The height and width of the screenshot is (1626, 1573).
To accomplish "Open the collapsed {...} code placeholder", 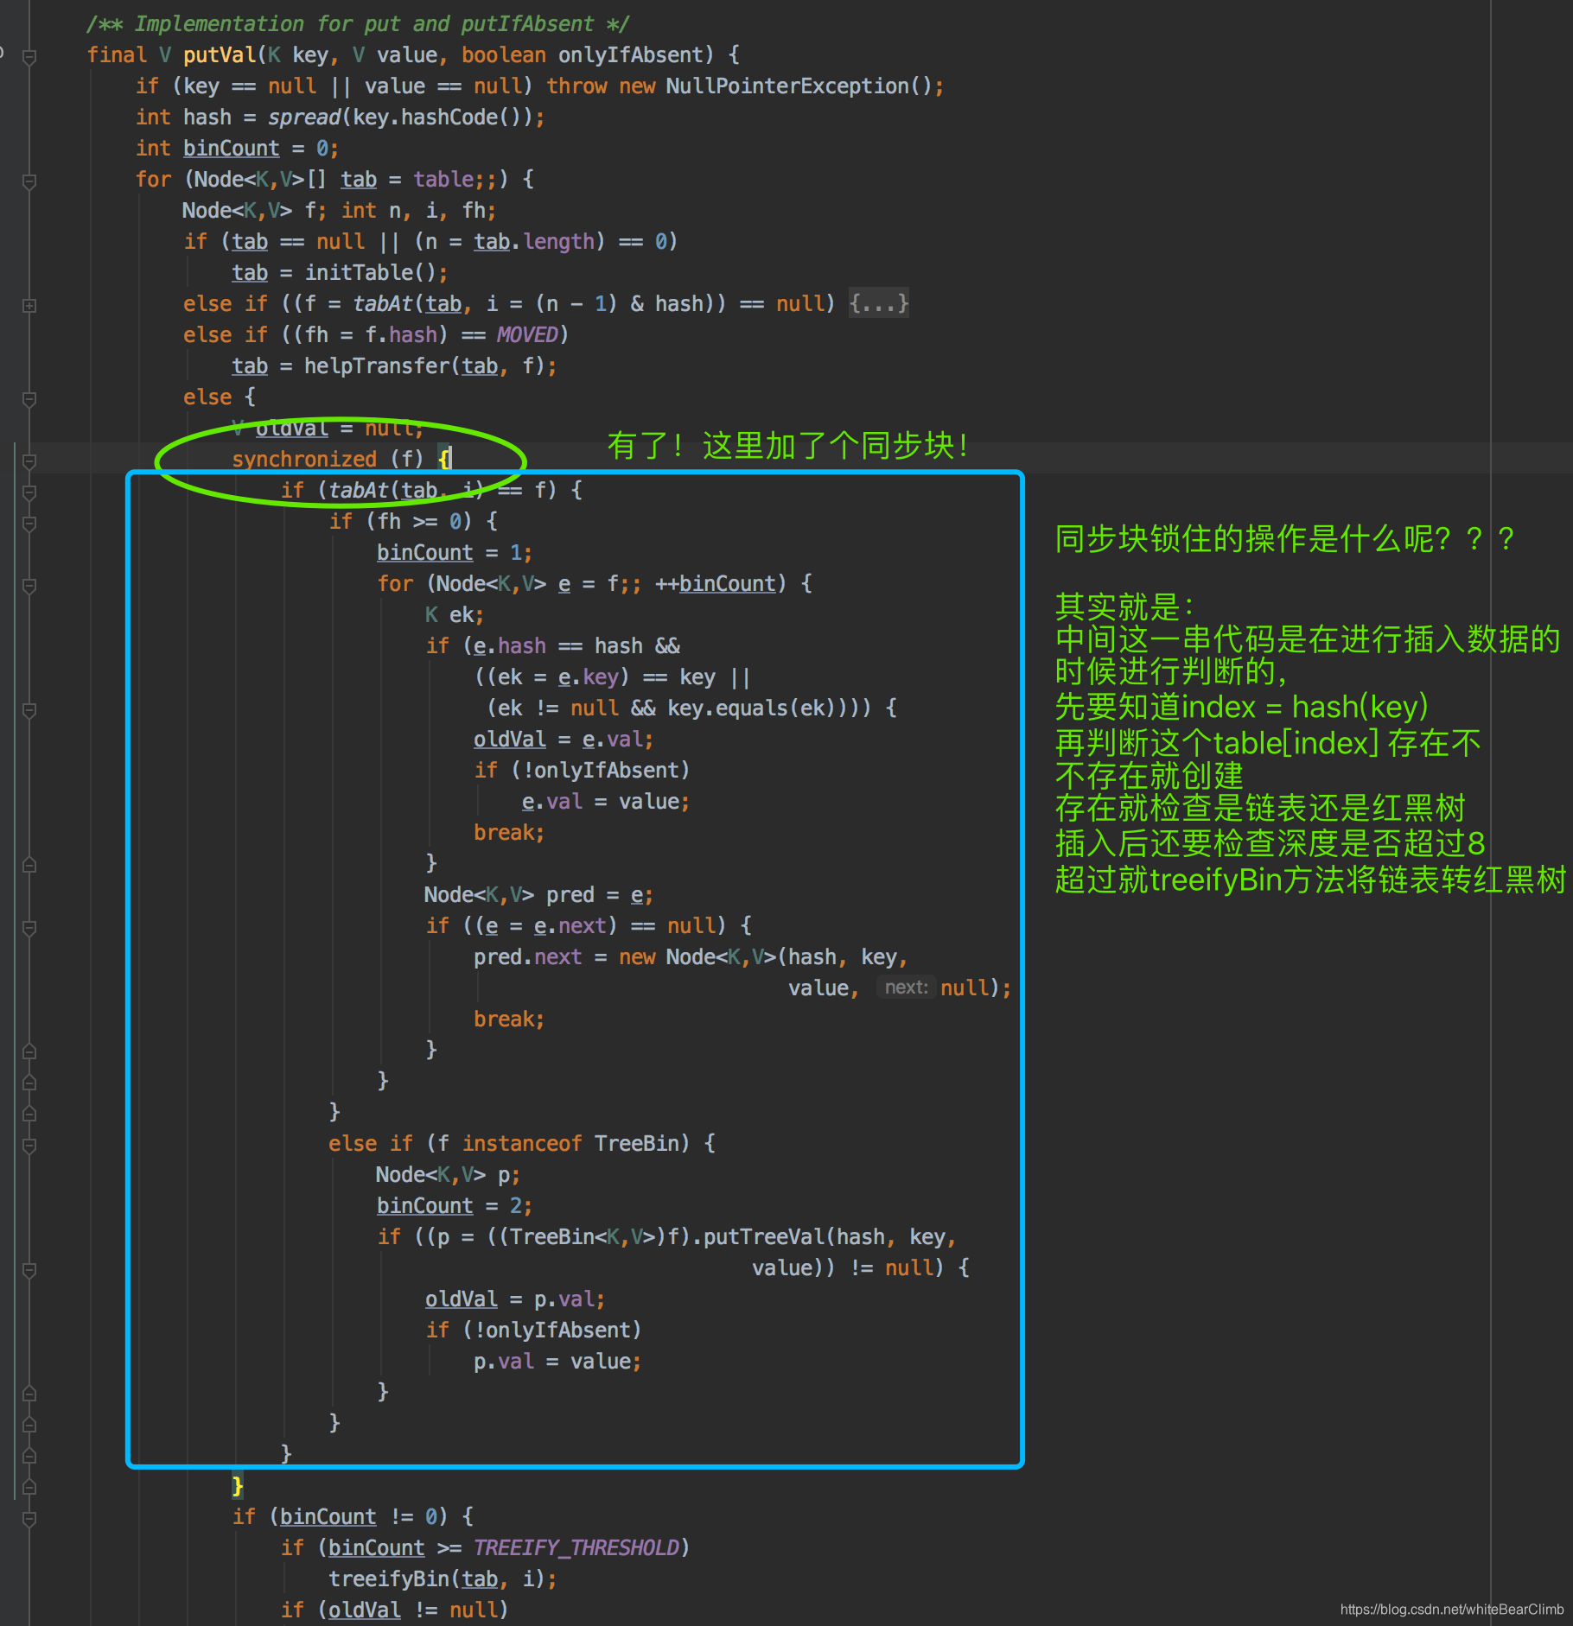I will tap(878, 303).
